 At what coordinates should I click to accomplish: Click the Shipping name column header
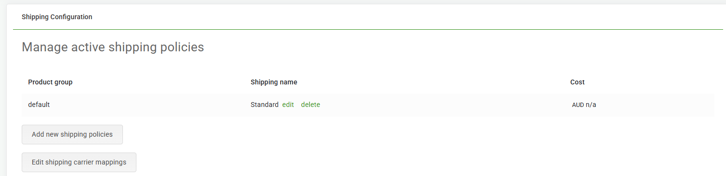(x=274, y=82)
